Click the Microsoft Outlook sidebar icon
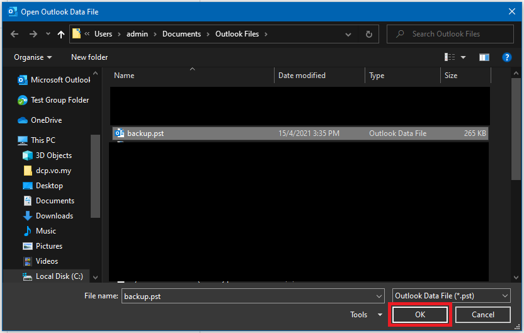This screenshot has width=524, height=333. pos(23,80)
